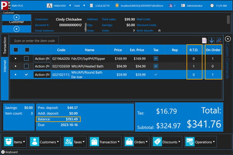Click the Discounts tag icon
The width and height of the screenshot is (233, 155).
pos(157,142)
